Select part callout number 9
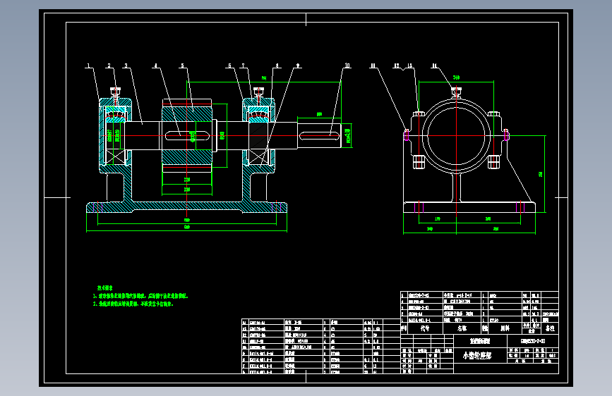Screen dimensions: 612x396 tap(298, 66)
